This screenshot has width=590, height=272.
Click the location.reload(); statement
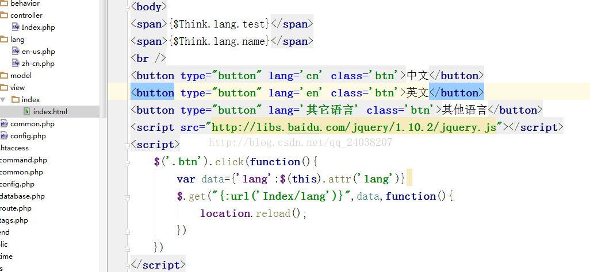pos(254,214)
